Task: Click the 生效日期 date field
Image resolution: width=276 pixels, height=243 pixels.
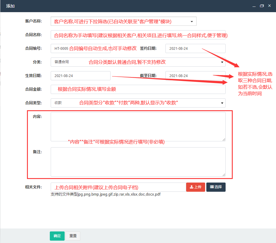Action: pyautogui.click(x=81, y=76)
